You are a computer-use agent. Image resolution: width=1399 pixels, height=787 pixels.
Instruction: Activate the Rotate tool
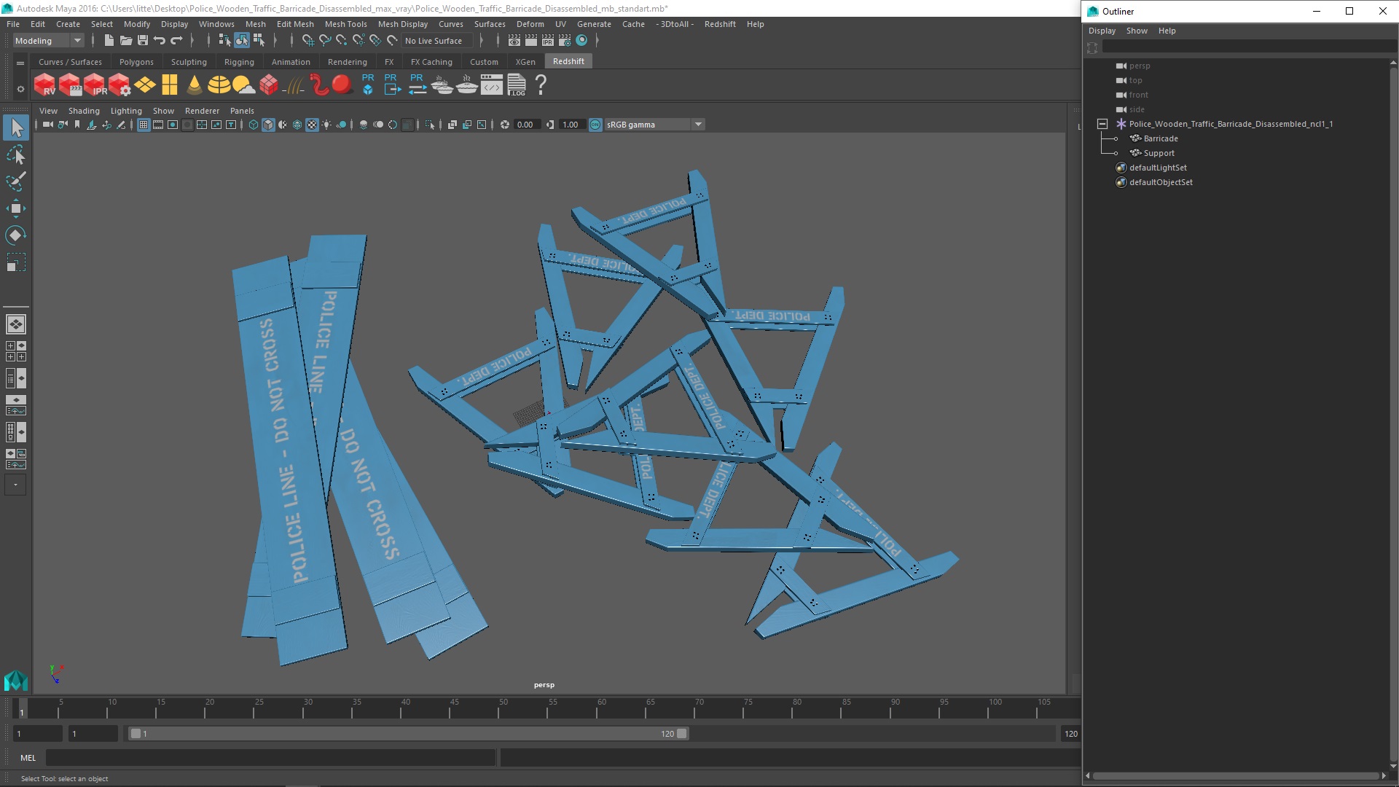click(16, 235)
